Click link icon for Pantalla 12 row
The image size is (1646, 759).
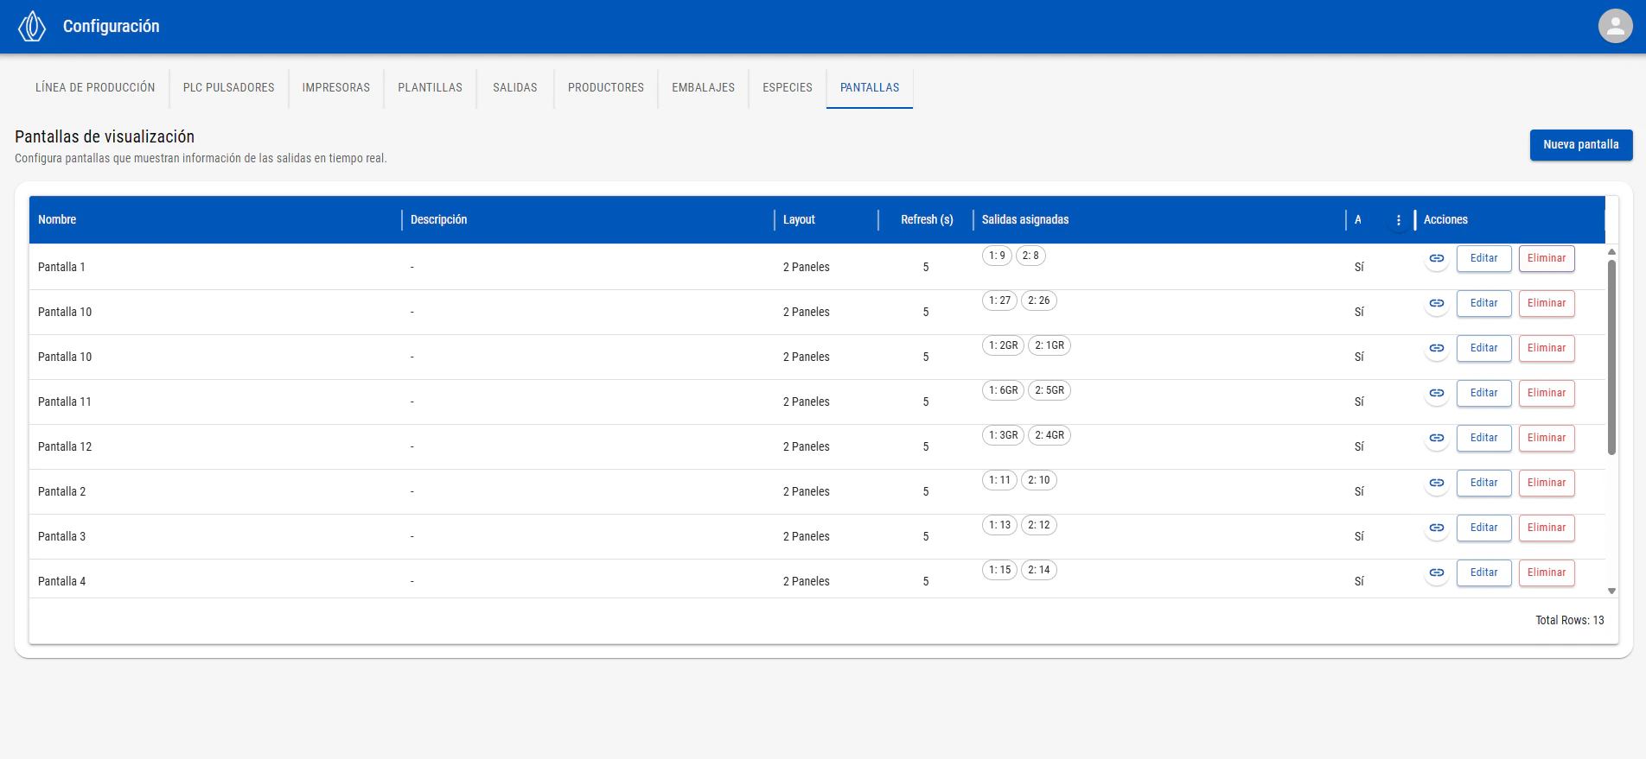click(x=1437, y=438)
